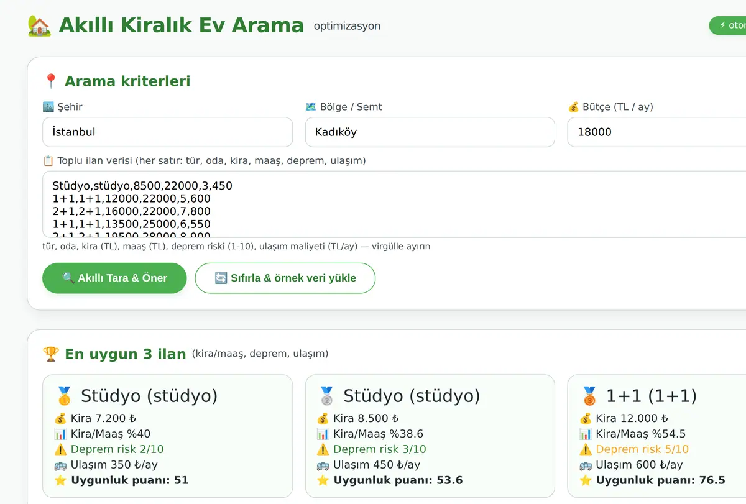
Task: Click star icon next to Uygunluk puanı: 51
Action: [x=60, y=480]
